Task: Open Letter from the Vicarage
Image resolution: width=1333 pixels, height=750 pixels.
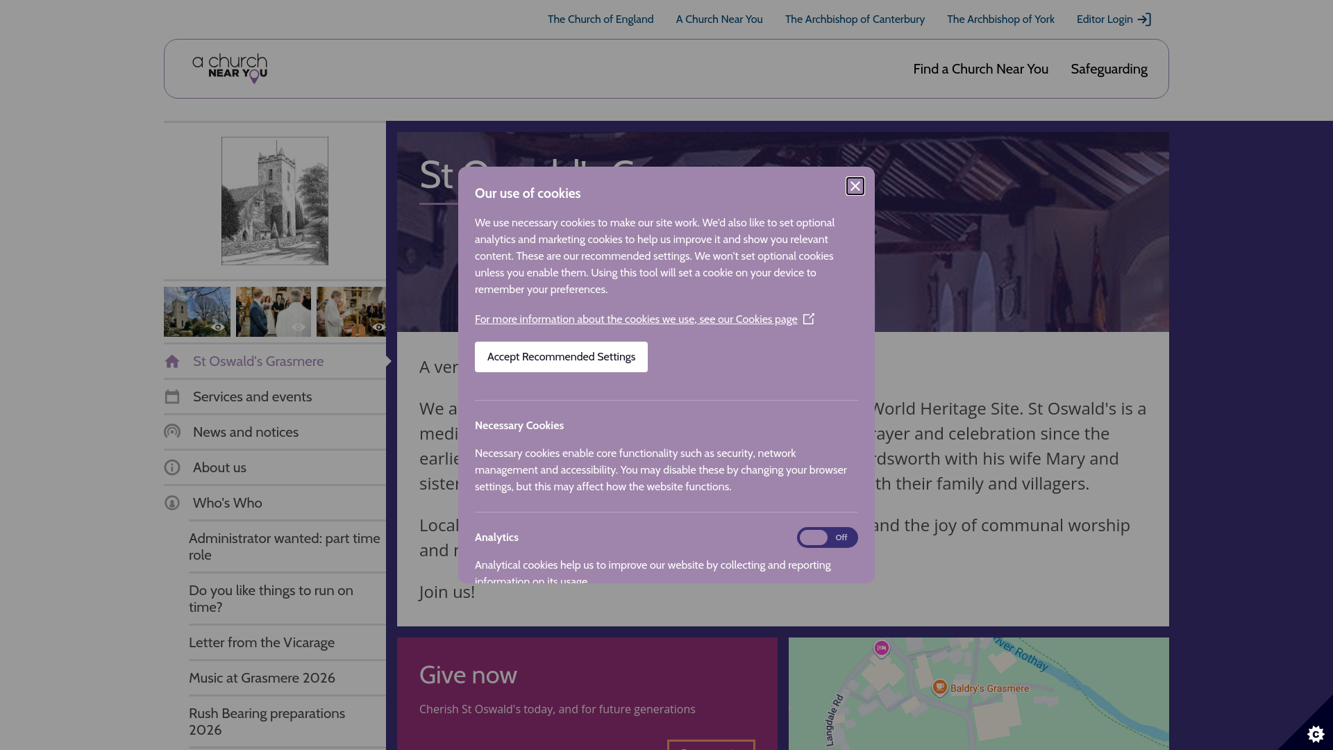Action: click(287, 642)
